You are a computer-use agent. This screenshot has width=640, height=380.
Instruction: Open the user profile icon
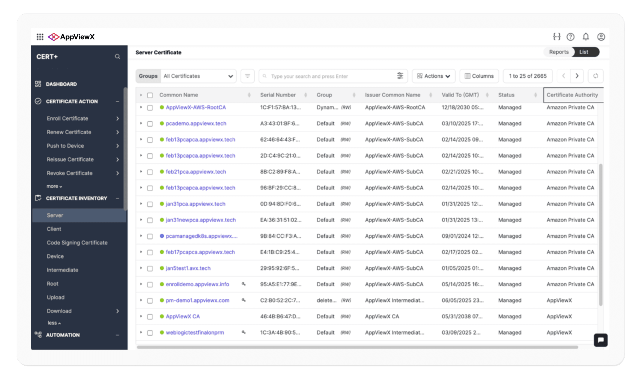coord(601,37)
